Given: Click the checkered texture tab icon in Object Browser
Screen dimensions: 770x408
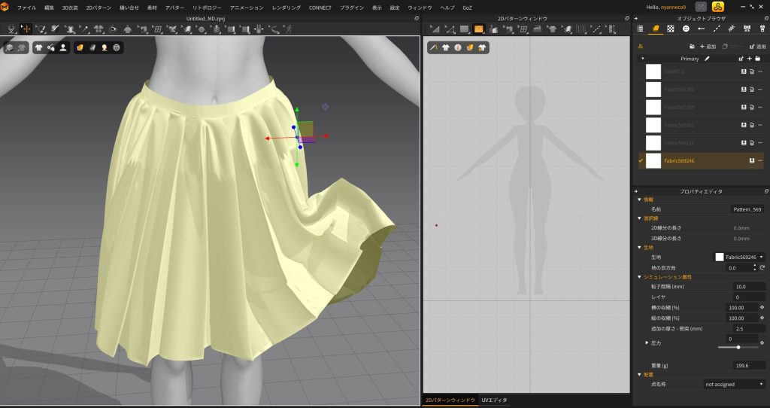Looking at the screenshot, I should click(x=670, y=29).
